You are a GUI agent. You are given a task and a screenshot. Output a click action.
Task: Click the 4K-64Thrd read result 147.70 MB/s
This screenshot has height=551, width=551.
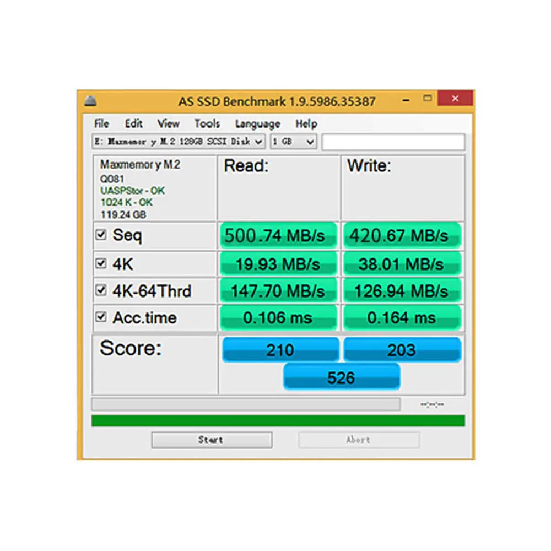278,290
